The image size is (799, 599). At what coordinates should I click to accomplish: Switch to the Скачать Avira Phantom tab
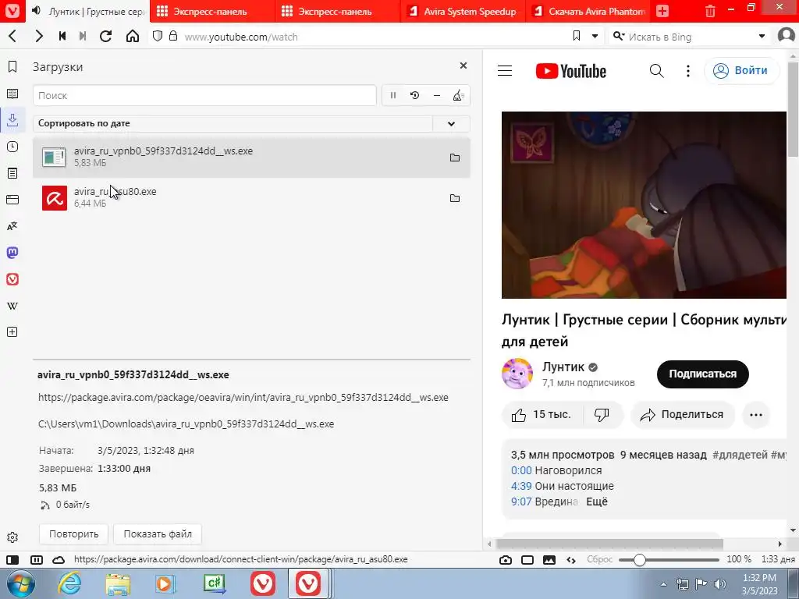pyautogui.click(x=588, y=11)
